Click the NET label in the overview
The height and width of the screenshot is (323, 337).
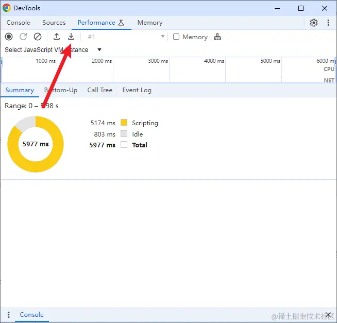[x=329, y=80]
